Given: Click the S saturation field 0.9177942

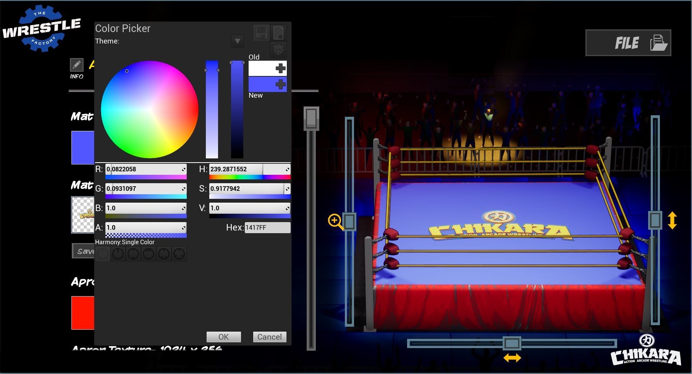Looking at the screenshot, I should coord(250,189).
